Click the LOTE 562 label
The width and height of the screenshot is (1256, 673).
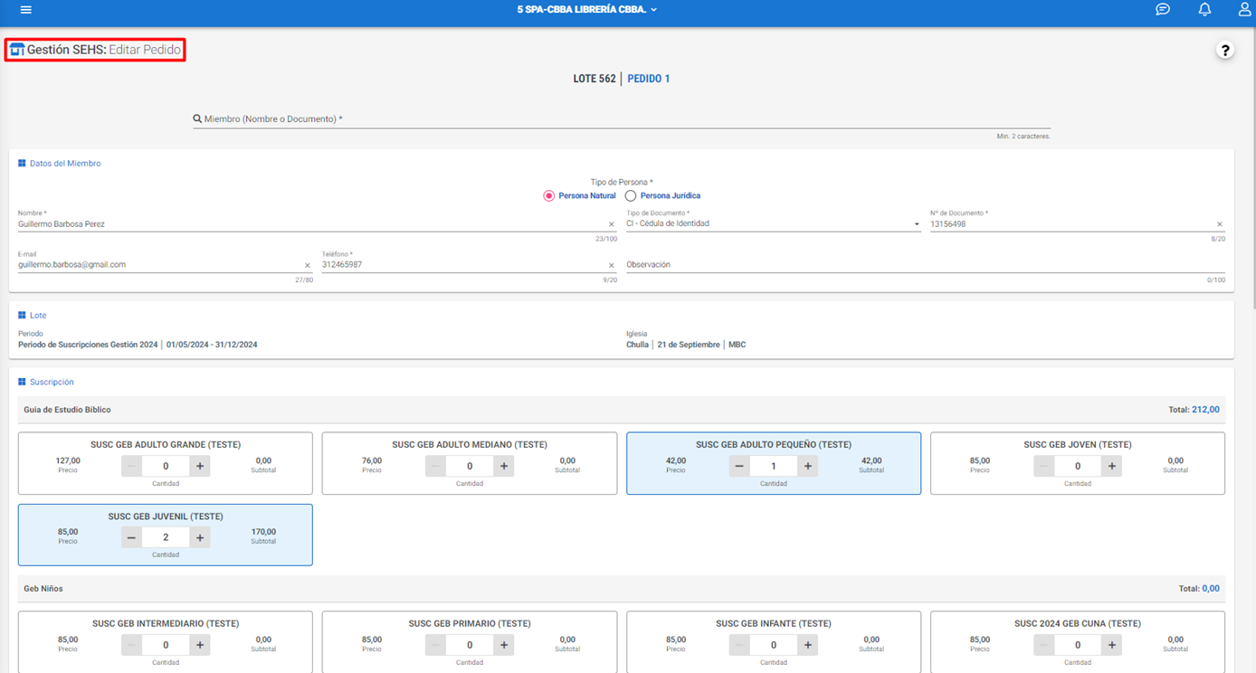pyautogui.click(x=595, y=79)
